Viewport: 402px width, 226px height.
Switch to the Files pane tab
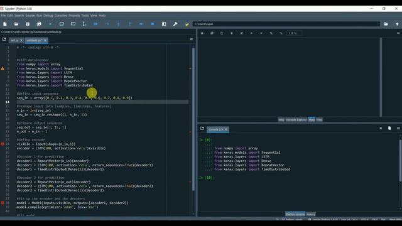pyautogui.click(x=319, y=120)
